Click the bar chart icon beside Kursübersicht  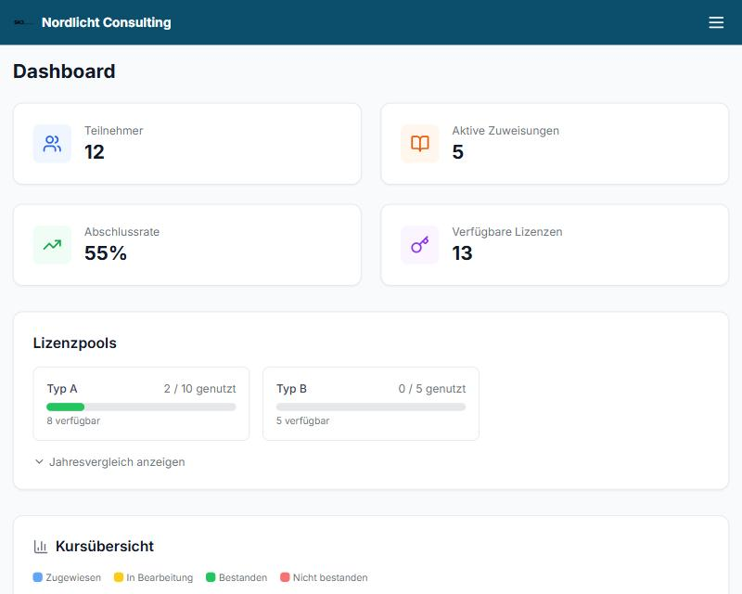click(41, 546)
